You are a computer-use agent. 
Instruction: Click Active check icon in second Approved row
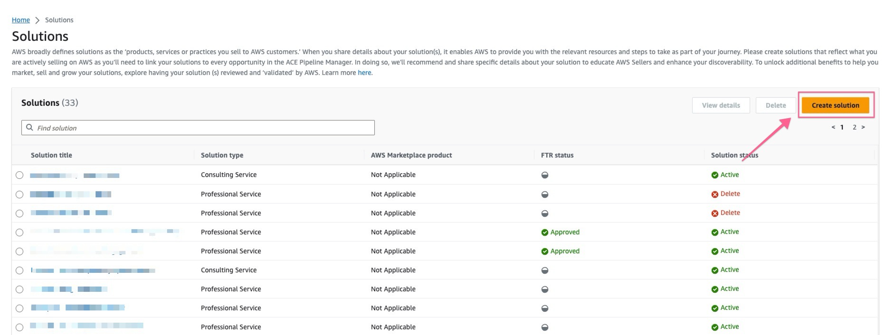(x=714, y=251)
